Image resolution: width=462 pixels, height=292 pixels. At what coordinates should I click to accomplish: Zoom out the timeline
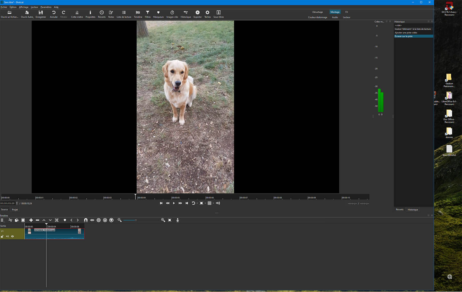[120, 220]
